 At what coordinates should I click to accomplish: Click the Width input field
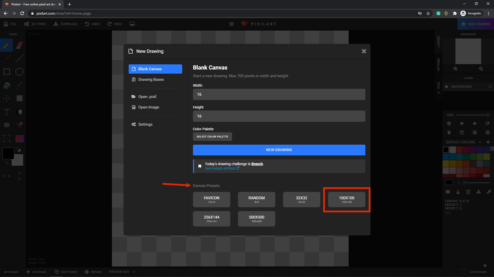pos(279,94)
